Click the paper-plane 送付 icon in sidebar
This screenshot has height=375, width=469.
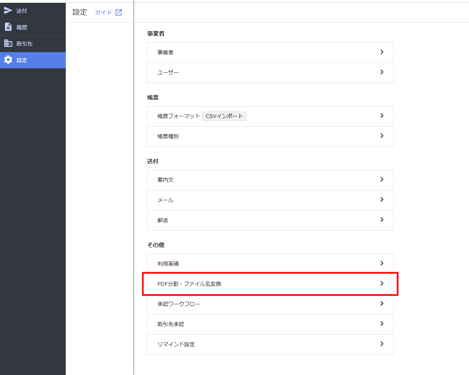coord(8,11)
